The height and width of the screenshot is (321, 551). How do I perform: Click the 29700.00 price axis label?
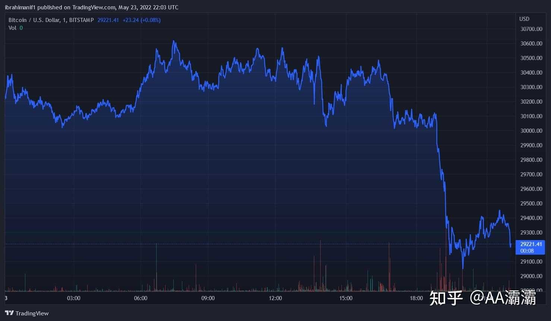(531, 174)
